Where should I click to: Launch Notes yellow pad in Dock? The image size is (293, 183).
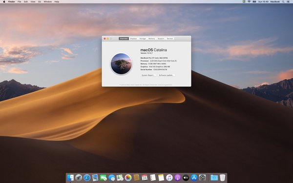point(161,178)
